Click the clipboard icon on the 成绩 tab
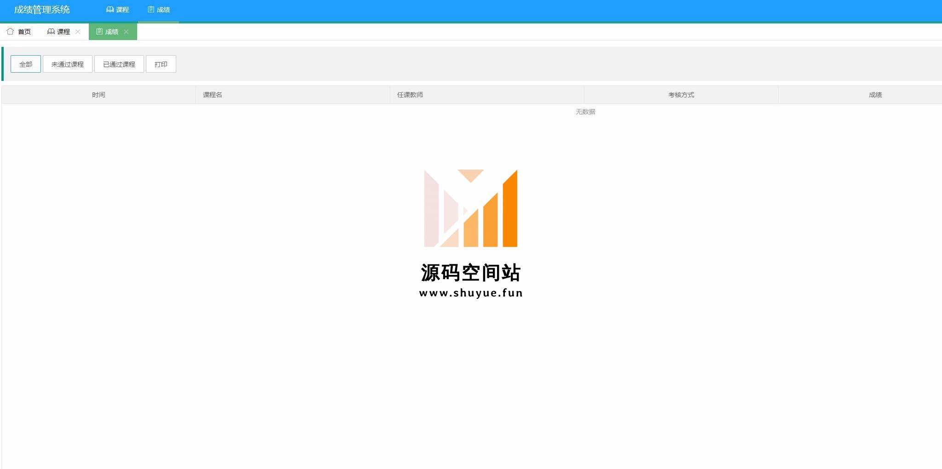 pyautogui.click(x=99, y=31)
